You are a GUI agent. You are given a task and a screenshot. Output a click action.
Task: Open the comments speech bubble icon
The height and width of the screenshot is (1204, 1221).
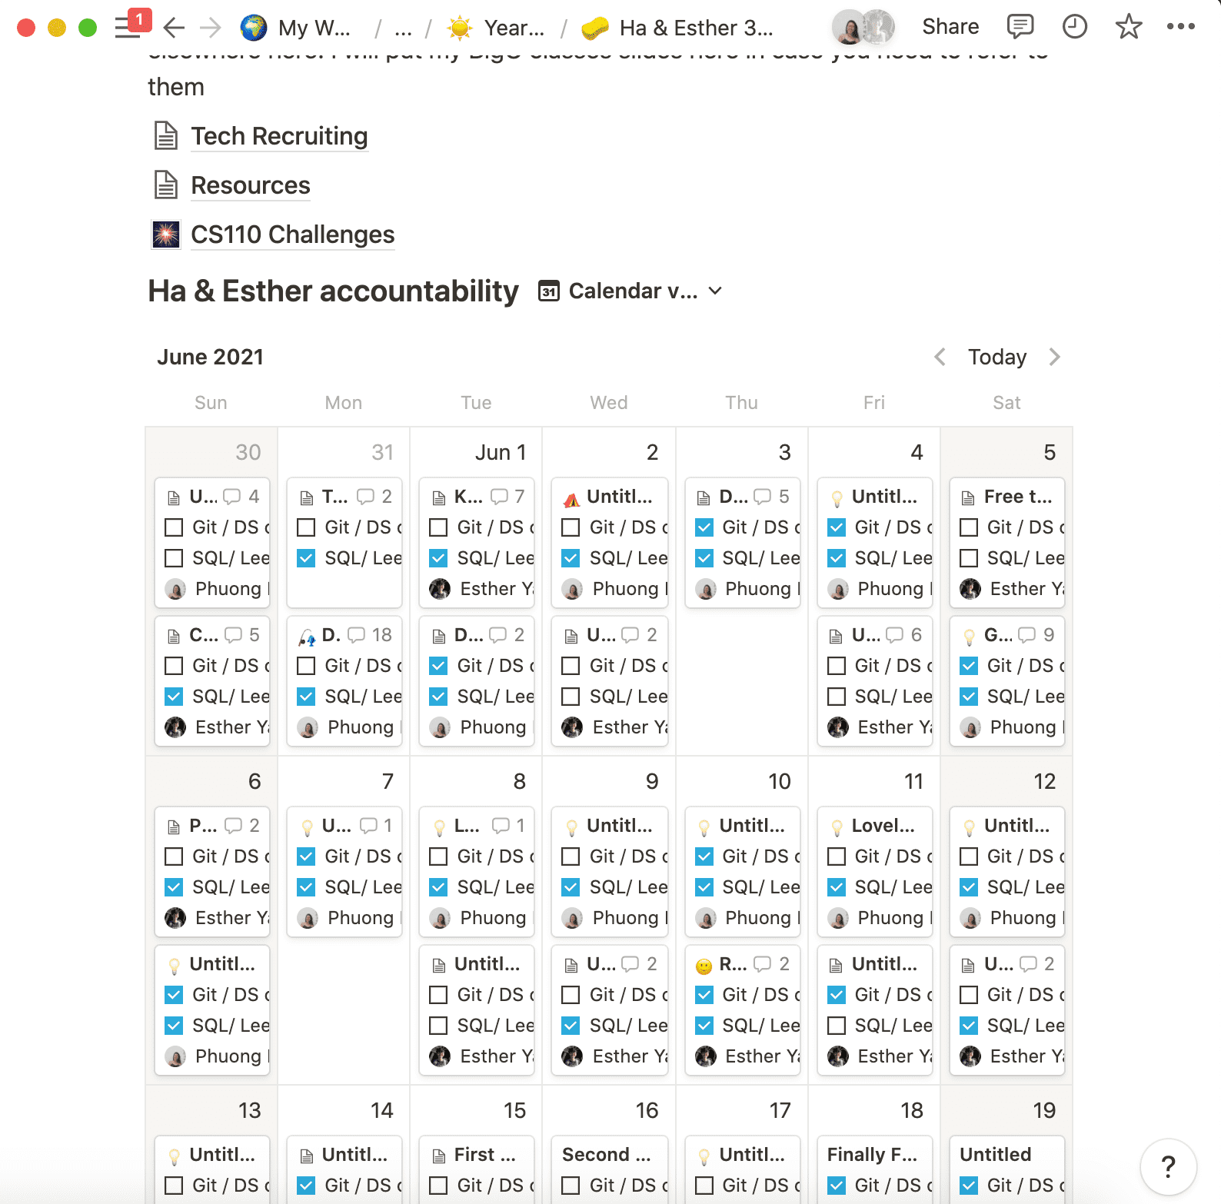pyautogui.click(x=1020, y=27)
